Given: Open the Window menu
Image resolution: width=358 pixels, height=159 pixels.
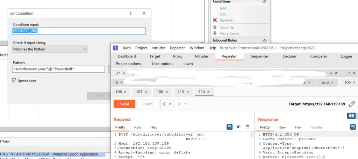Looking at the screenshot, I should click(x=197, y=48).
